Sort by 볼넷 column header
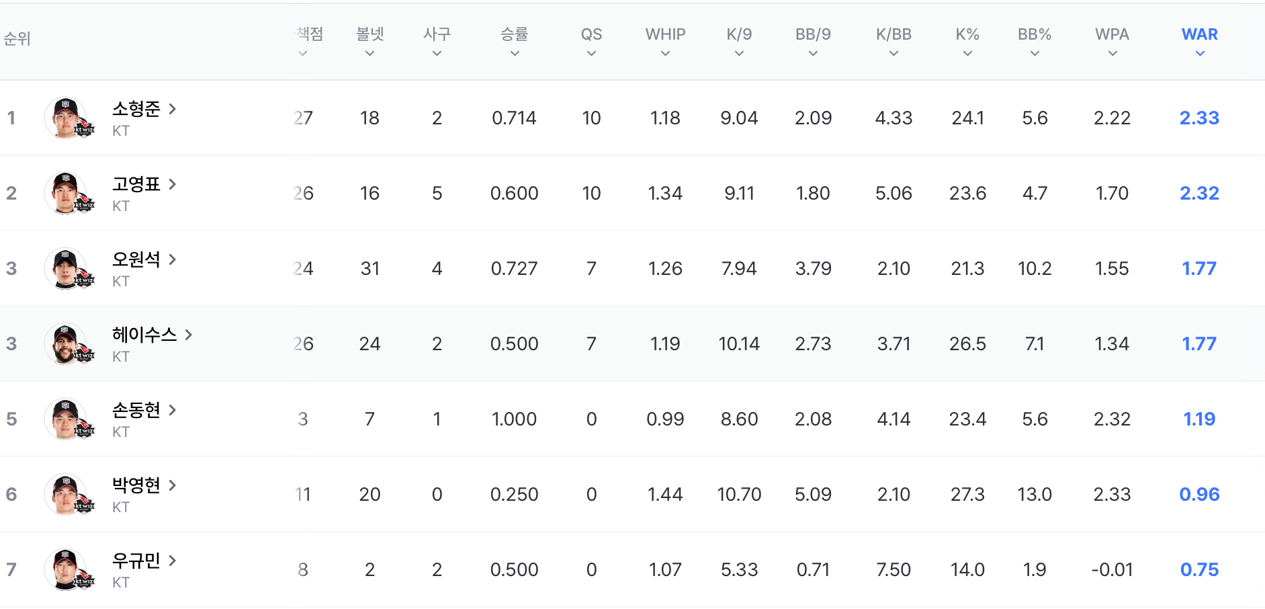The width and height of the screenshot is (1265, 609). pyautogui.click(x=369, y=42)
